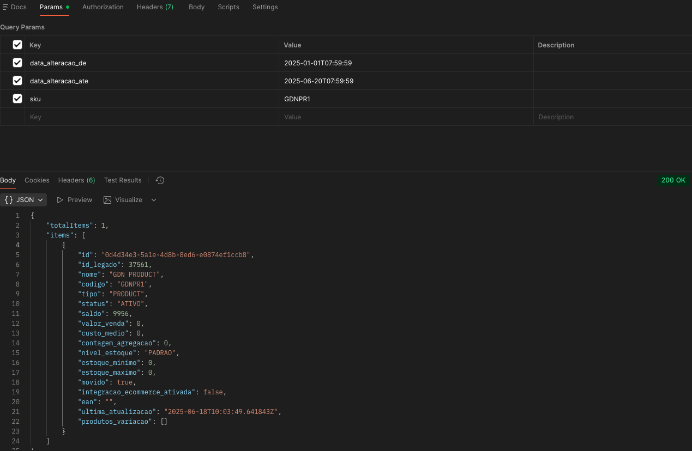
Task: Uncheck the data_alteracao_de parameter checkbox
Action: (17, 63)
